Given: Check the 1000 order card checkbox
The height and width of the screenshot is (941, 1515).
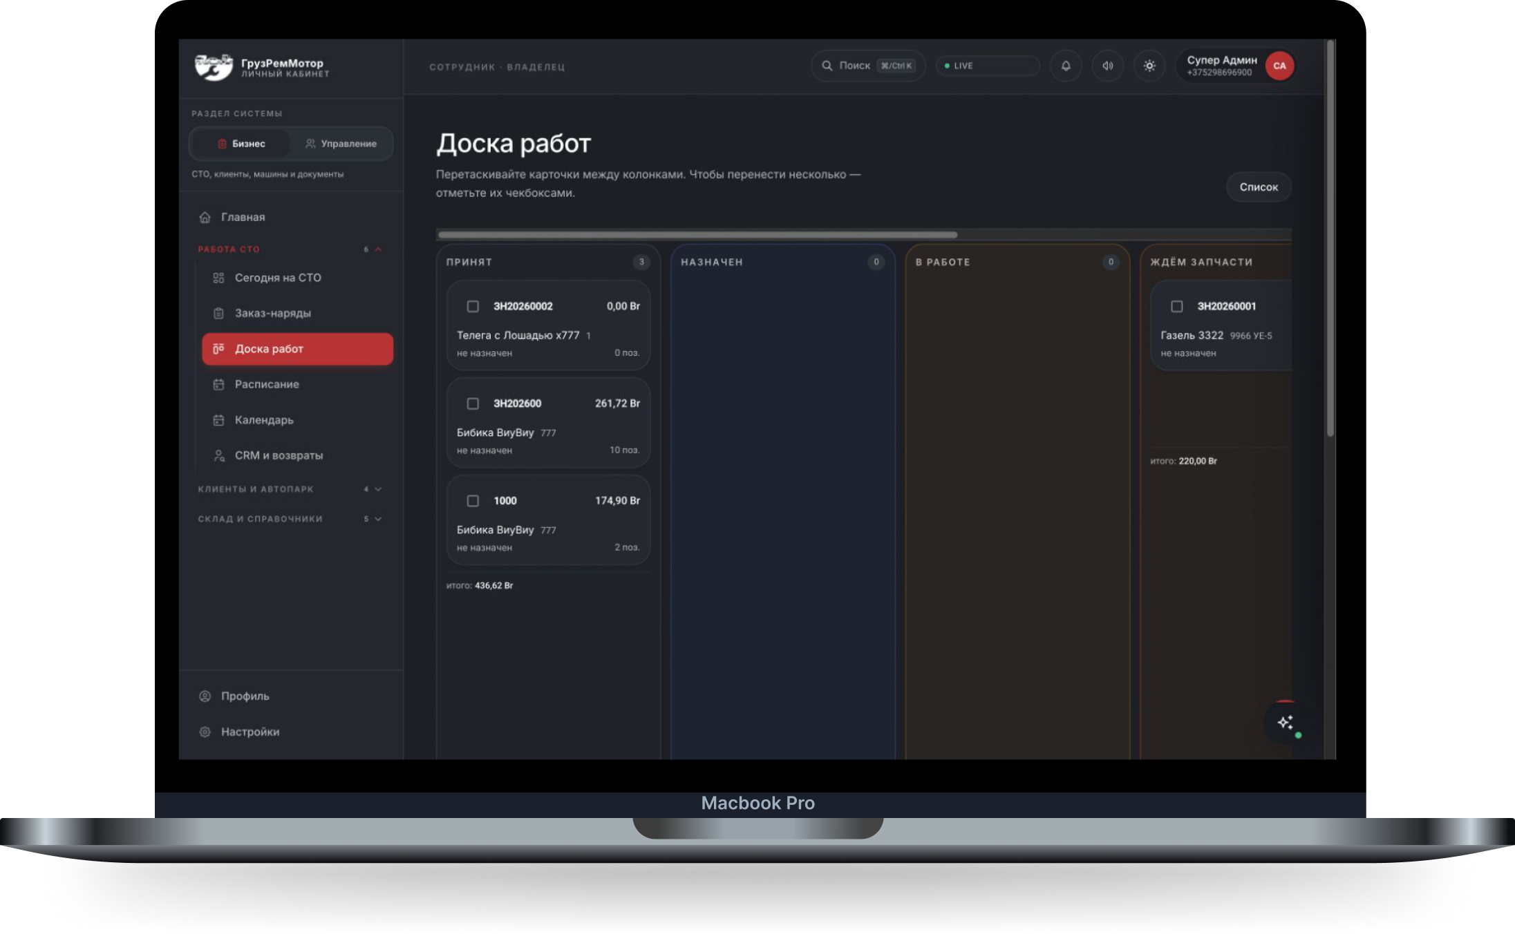Looking at the screenshot, I should click(473, 501).
